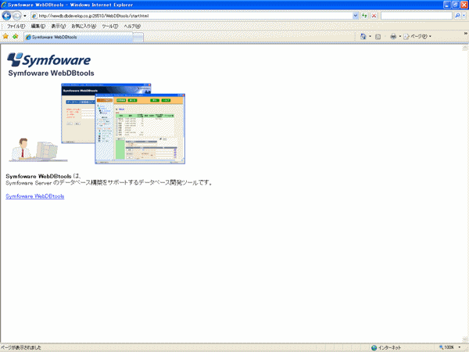Screen dimensions: 469x352
Task: Click the Symfoware WebDBtools hyperlink
Action: click(34, 196)
